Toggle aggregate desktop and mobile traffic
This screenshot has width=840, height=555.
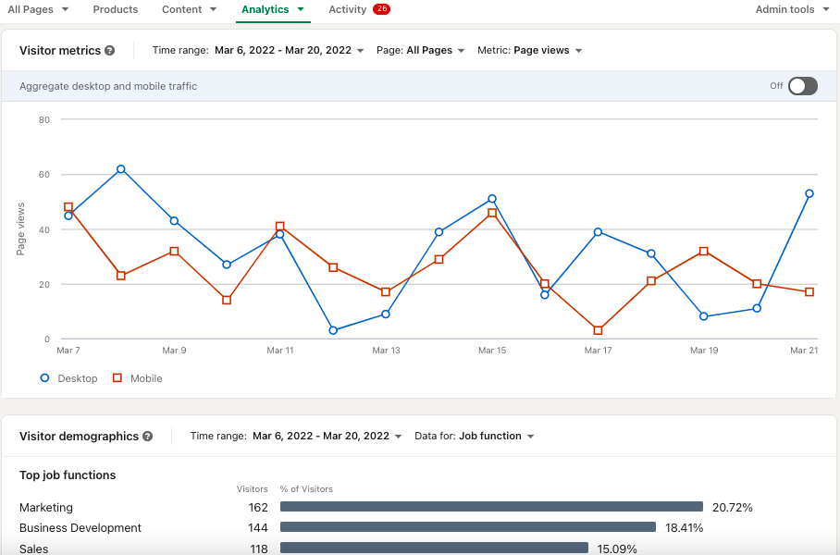pyautogui.click(x=802, y=86)
